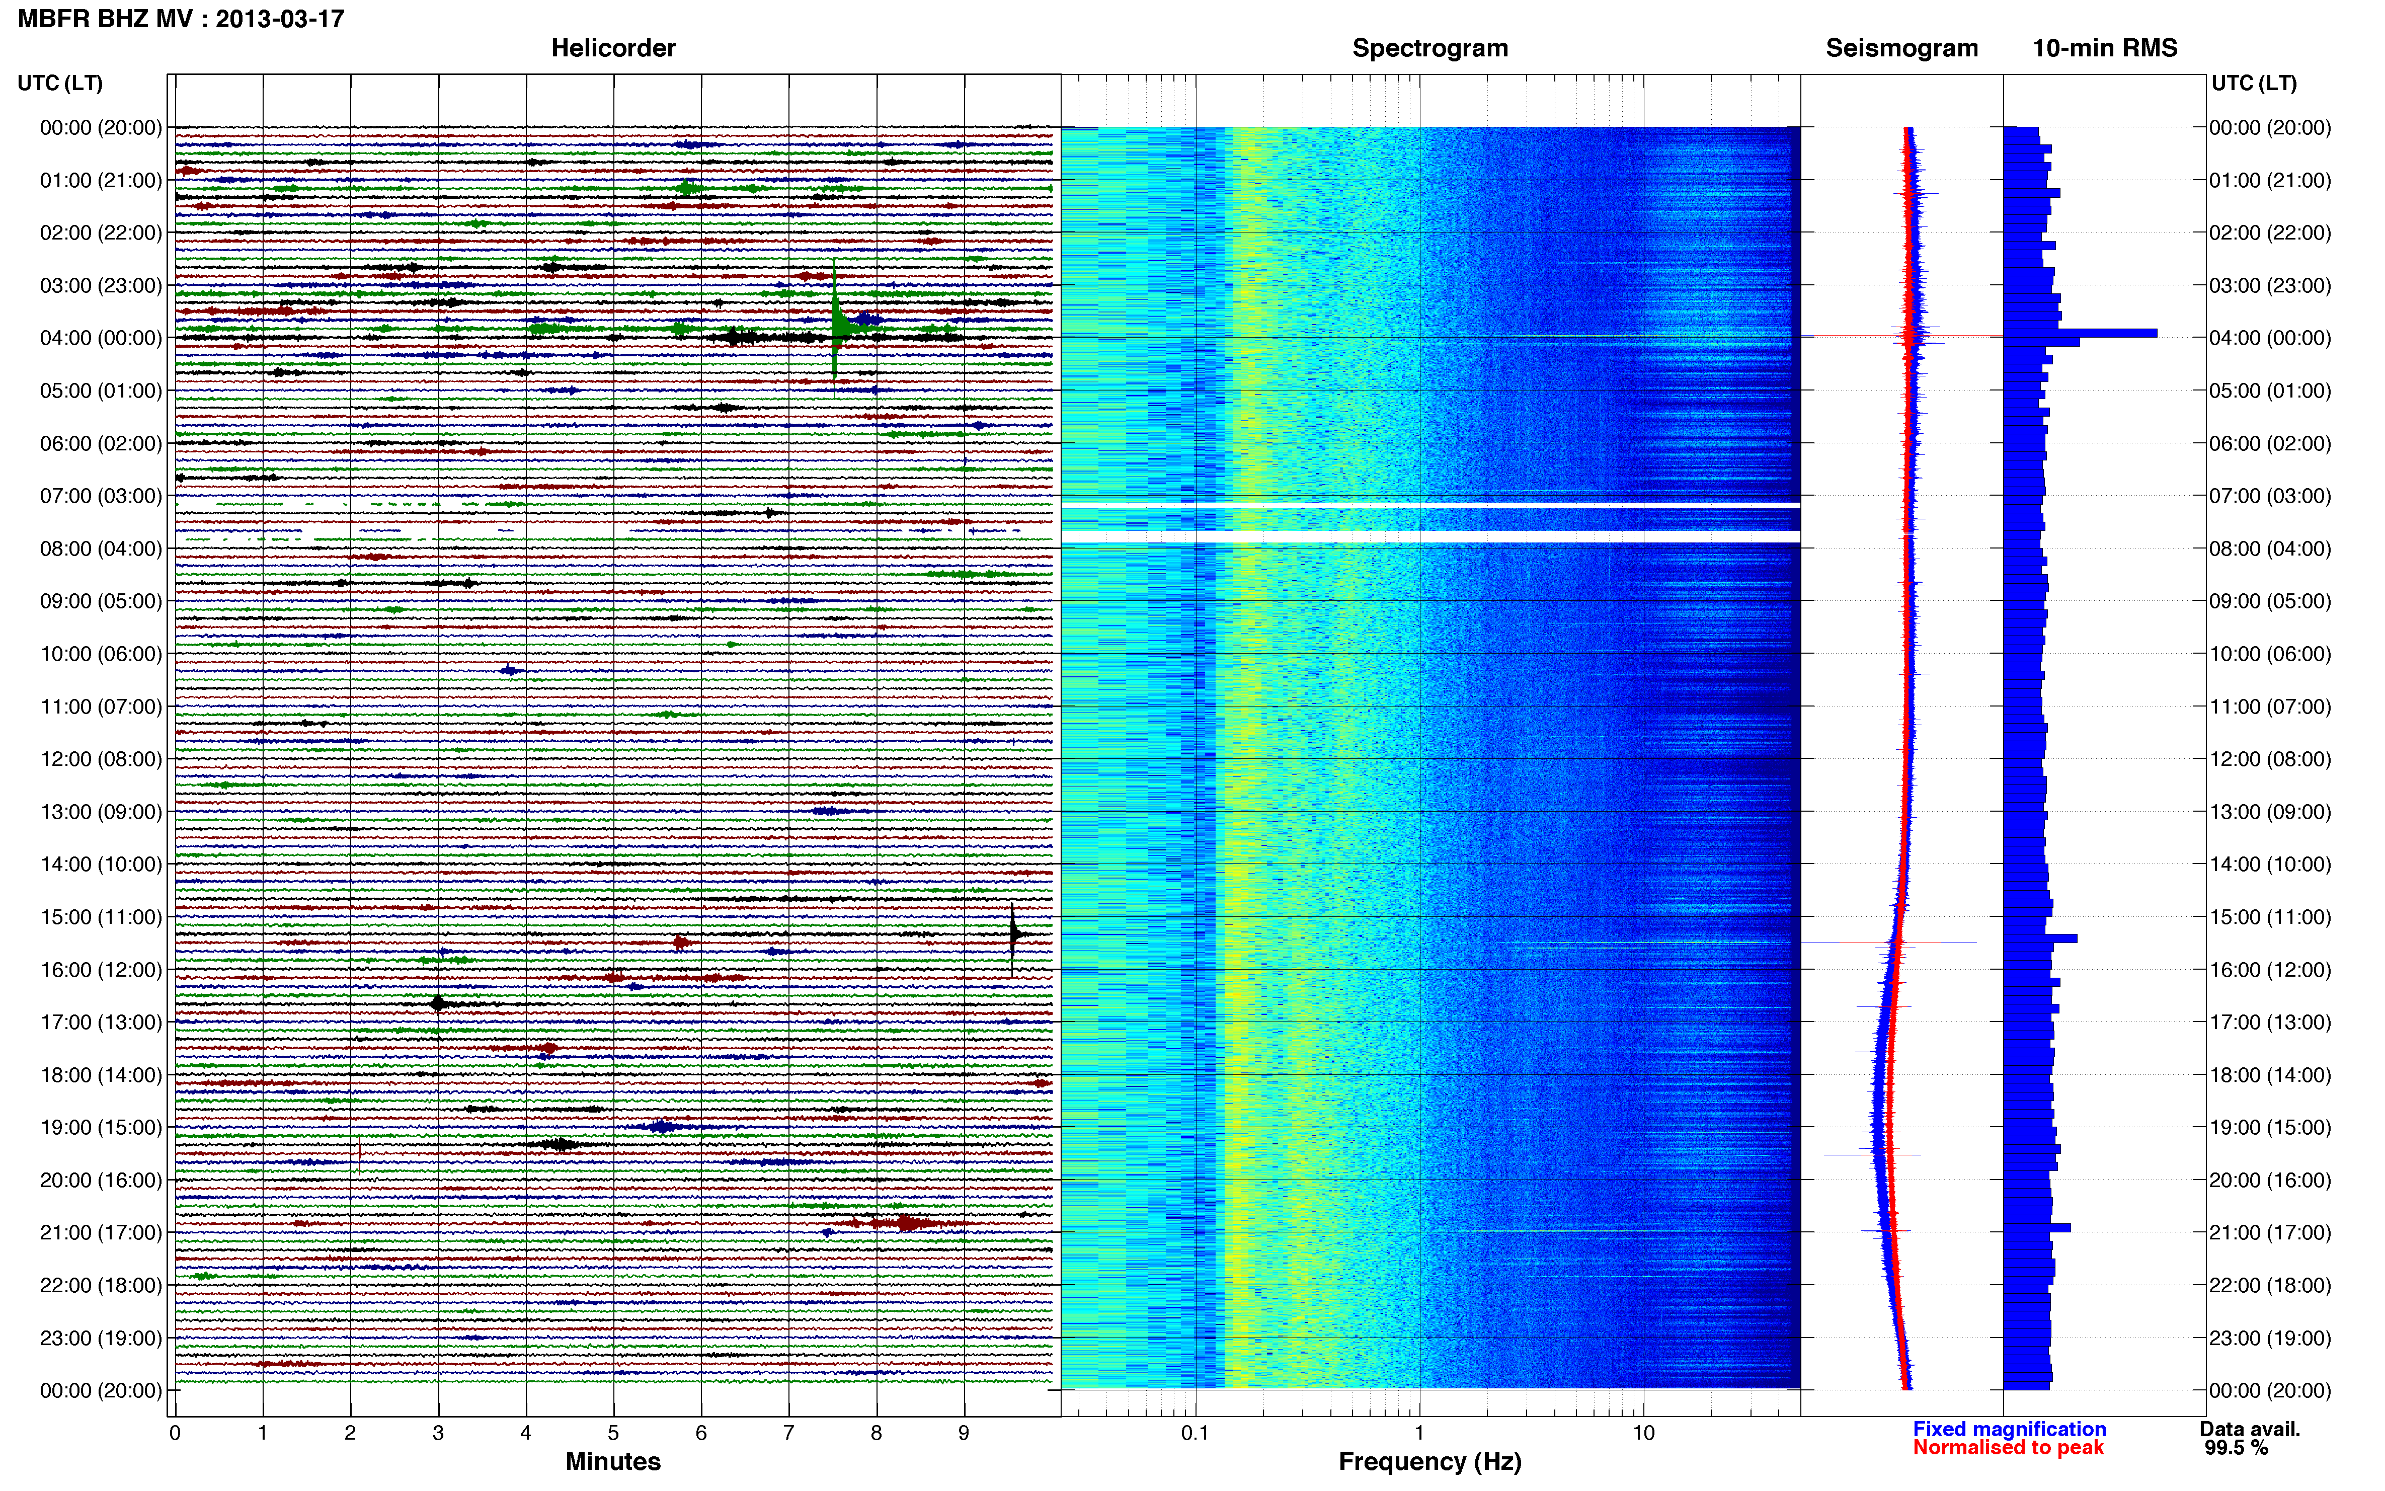Click the left '07:00 (03:00)' time label
This screenshot has width=2385, height=1491.
pyautogui.click(x=101, y=496)
